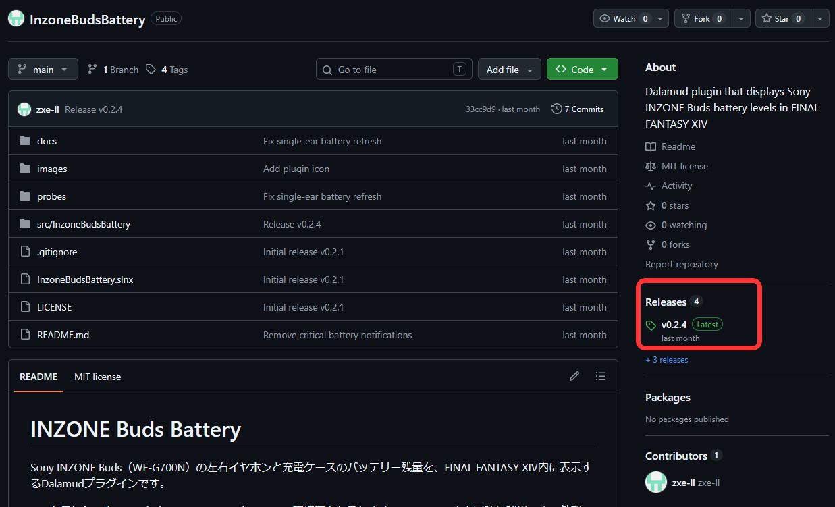The width and height of the screenshot is (835, 507).
Task: Click the .gitignore file icon
Action: pyautogui.click(x=26, y=252)
